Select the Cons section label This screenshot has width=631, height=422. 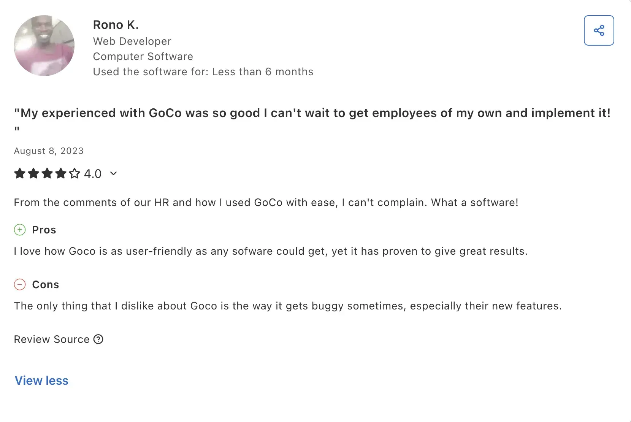pos(45,284)
